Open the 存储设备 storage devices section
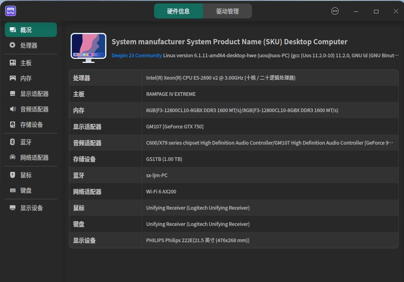Screen dimensions: 404x282 pyautogui.click(x=13, y=124)
